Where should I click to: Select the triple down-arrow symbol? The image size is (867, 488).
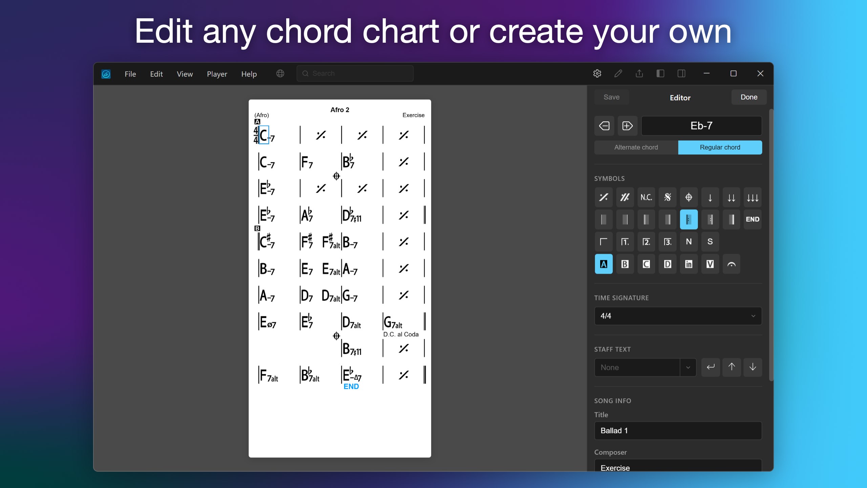753,197
